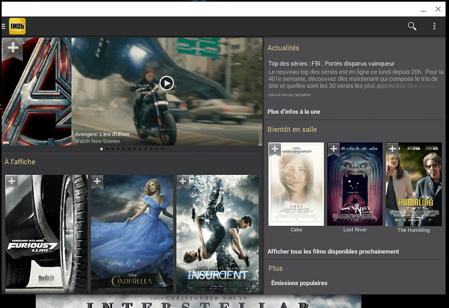Add Cinderella to watchlist
The width and height of the screenshot is (449, 308).
(x=97, y=182)
